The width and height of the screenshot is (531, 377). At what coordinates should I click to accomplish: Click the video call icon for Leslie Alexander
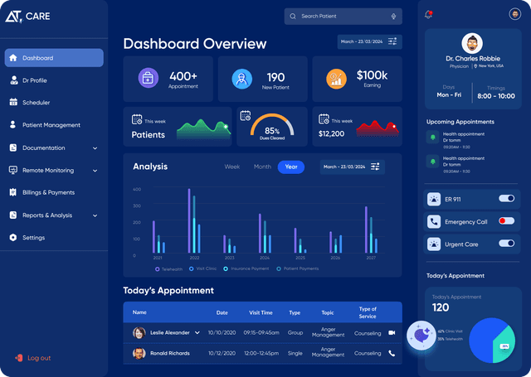392,332
